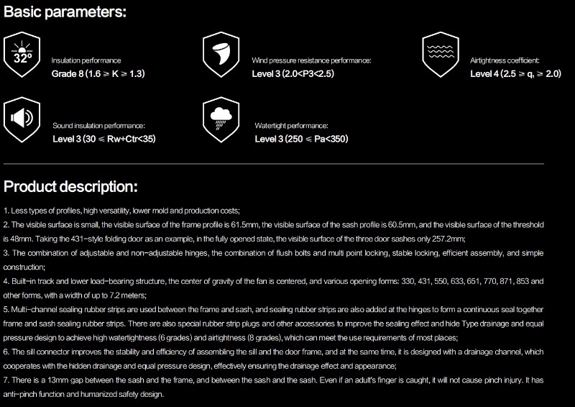Click Level 3 (250 ≤ Pa<350) value
575x407 pixels.
pyautogui.click(x=301, y=139)
